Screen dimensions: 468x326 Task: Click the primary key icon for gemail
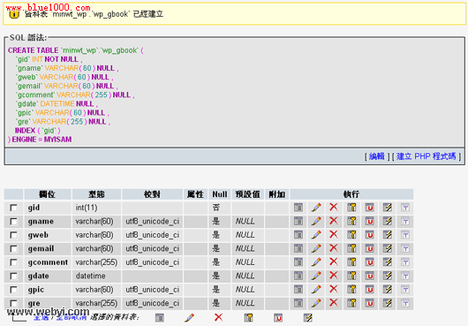[x=351, y=248]
